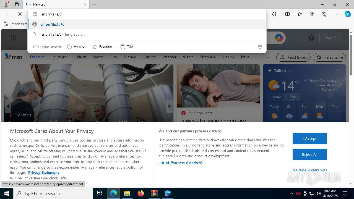Open the notifications center icon
Viewport: 354px width, 199px height.
point(345,193)
